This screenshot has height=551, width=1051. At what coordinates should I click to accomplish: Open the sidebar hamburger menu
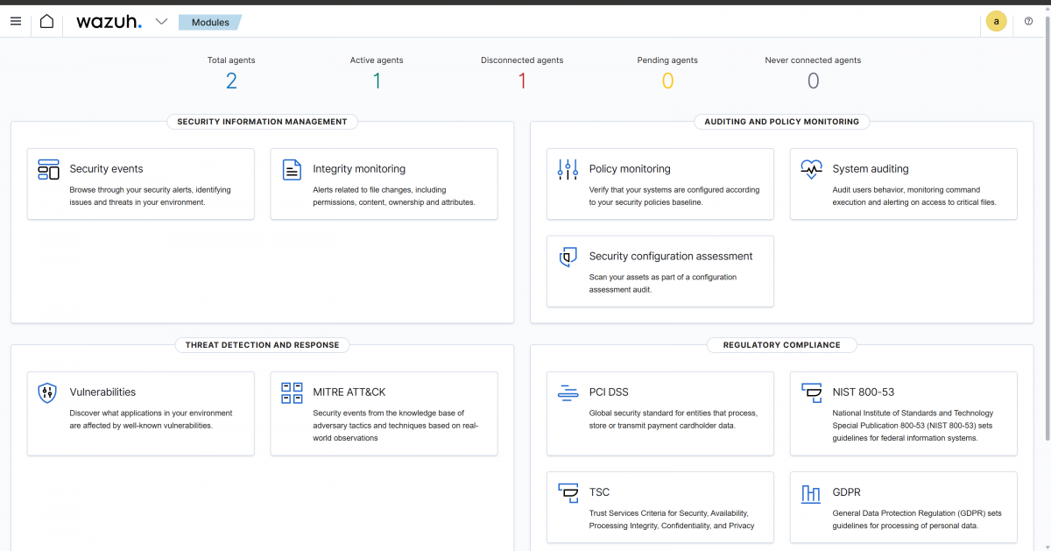tap(15, 21)
